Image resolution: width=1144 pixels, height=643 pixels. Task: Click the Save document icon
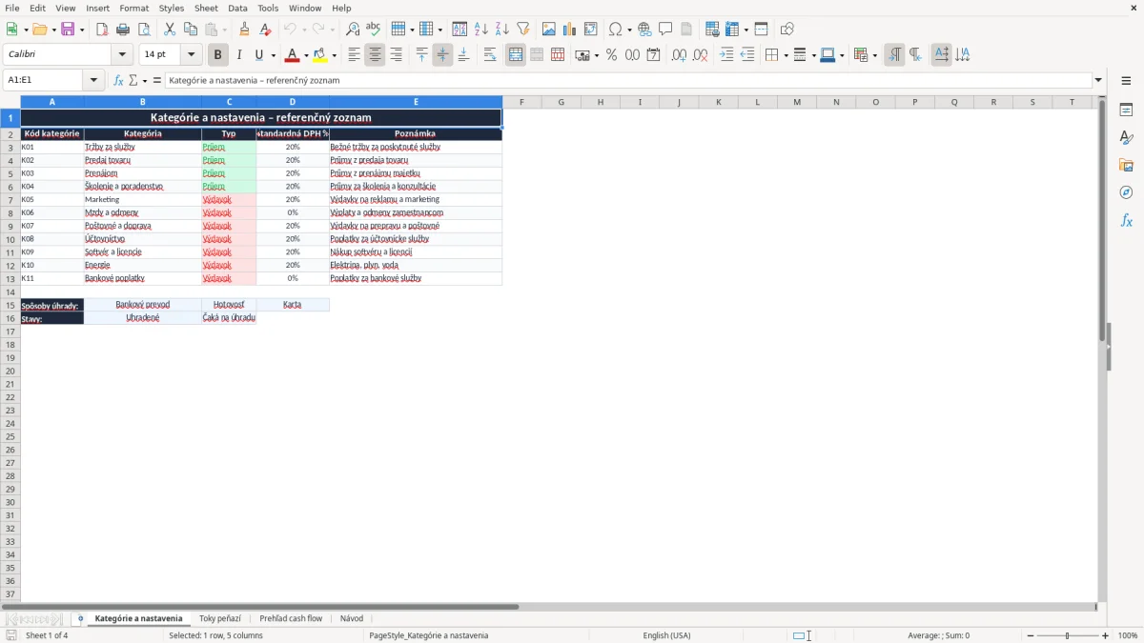pos(68,30)
